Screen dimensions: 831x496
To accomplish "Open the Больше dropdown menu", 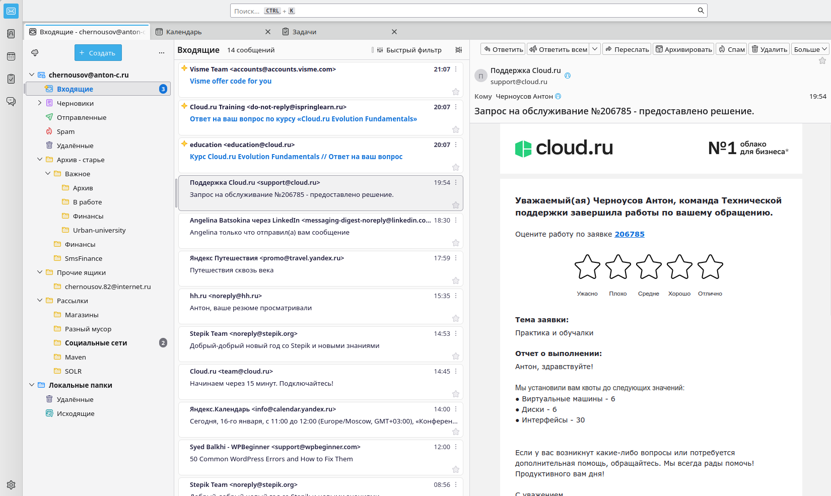I will (x=810, y=49).
